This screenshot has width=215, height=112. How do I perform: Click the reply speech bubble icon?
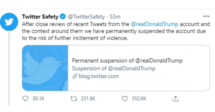[x=25, y=99]
